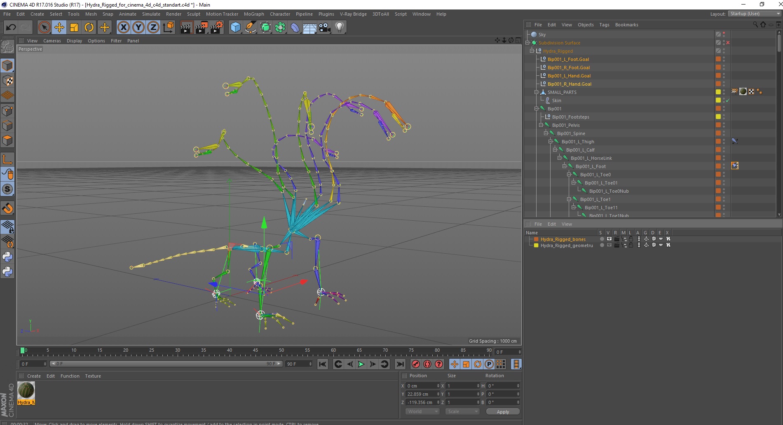783x425 pixels.
Task: Switch to Polygons mode
Action: [x=7, y=140]
